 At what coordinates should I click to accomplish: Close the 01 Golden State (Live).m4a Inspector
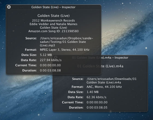pyautogui.click(x=55, y=57)
